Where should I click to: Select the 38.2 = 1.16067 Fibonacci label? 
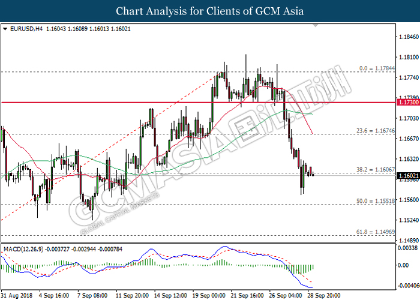[x=375, y=170]
